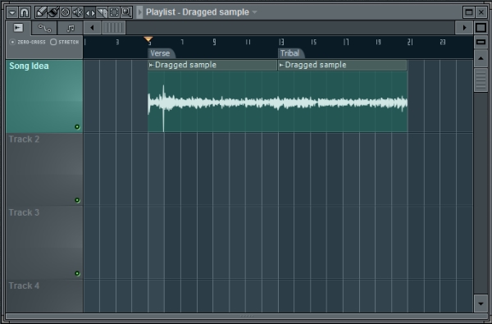Screen dimensions: 492x324
Task: Click the vertical scroll down arrow
Action: (x=481, y=303)
